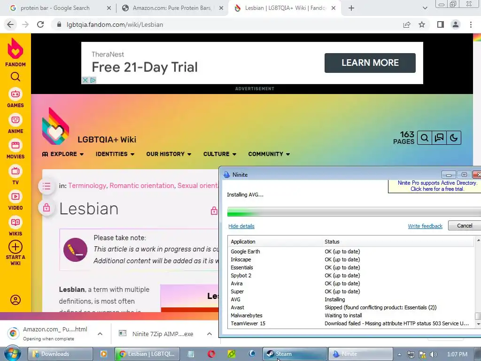Go to Movies in Fandom sidebar
481x361 pixels.
coord(16,149)
